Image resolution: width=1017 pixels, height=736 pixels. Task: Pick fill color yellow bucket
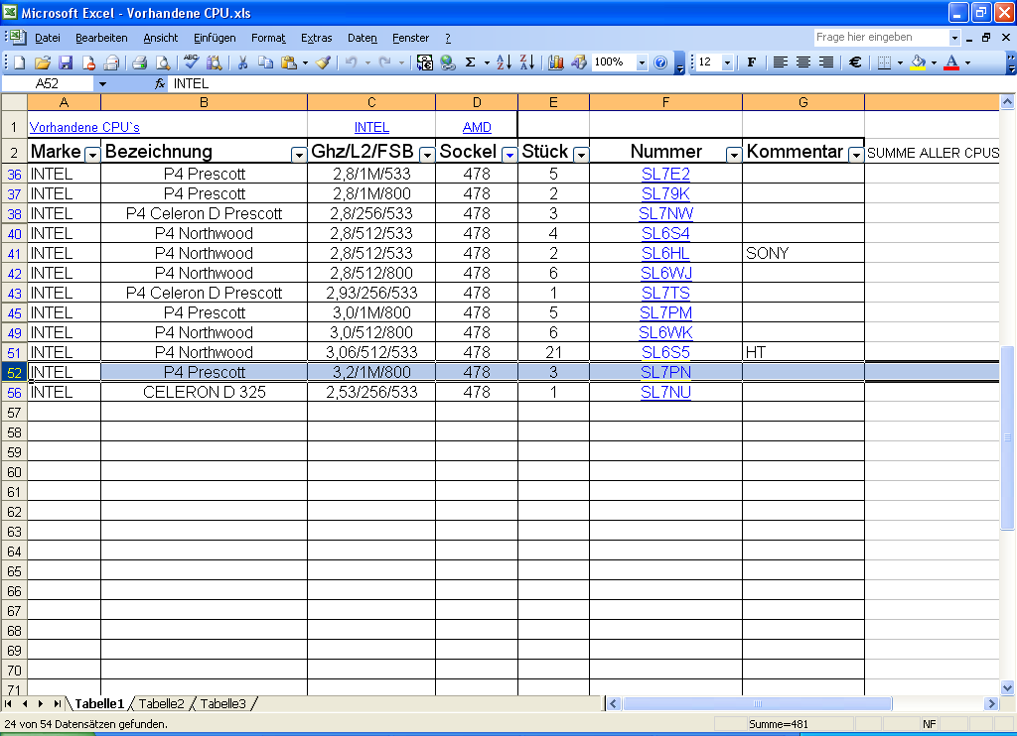pos(918,62)
